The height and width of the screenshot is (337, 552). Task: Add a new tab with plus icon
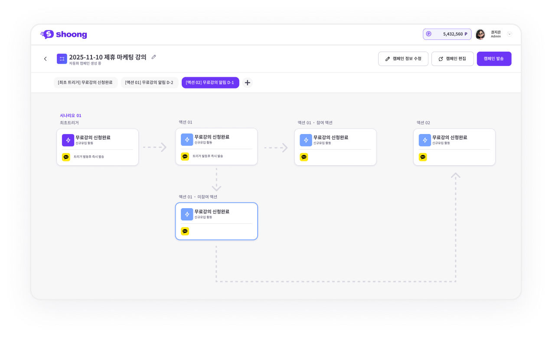[247, 83]
